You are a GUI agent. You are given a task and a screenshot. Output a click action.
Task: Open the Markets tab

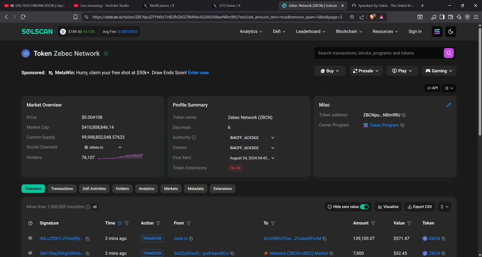pyautogui.click(x=171, y=189)
